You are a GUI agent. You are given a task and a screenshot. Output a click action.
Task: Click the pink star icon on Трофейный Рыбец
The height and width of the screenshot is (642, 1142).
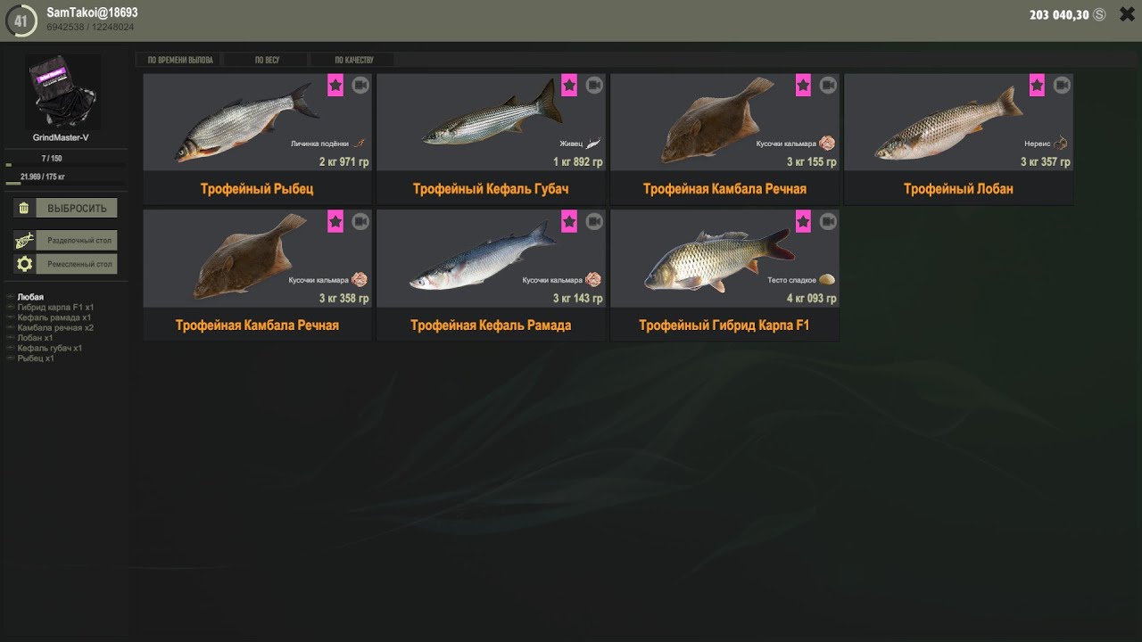[335, 86]
